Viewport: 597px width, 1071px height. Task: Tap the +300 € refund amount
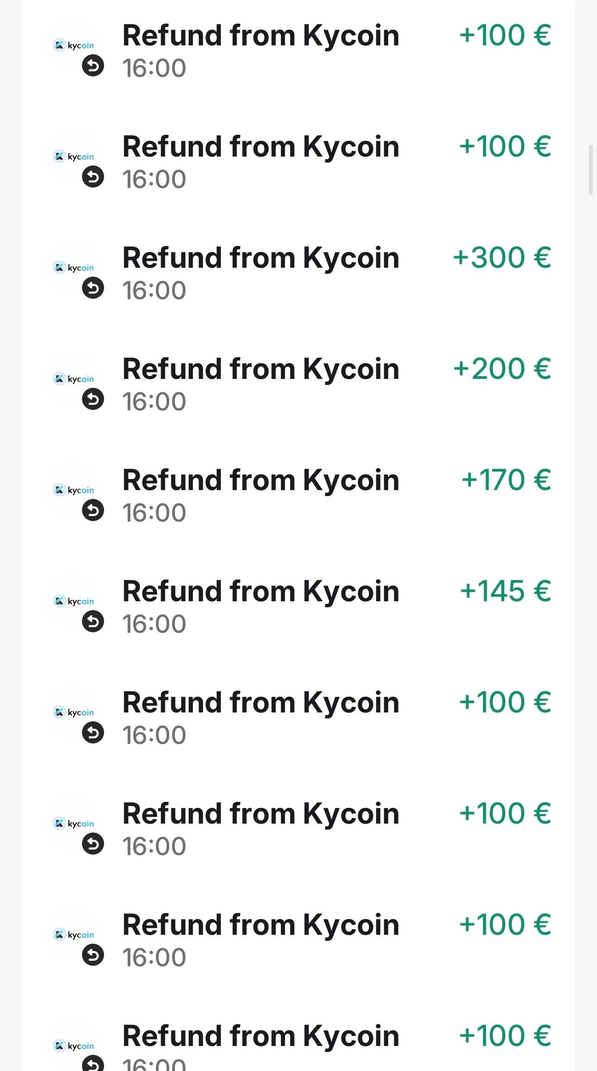coord(502,258)
